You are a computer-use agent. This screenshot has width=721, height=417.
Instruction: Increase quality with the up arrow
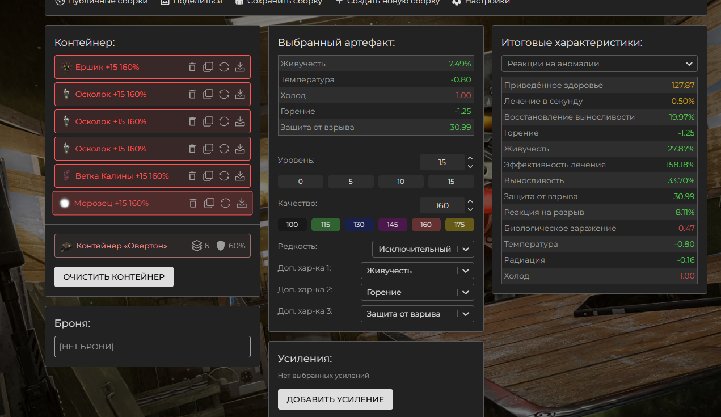click(x=470, y=201)
